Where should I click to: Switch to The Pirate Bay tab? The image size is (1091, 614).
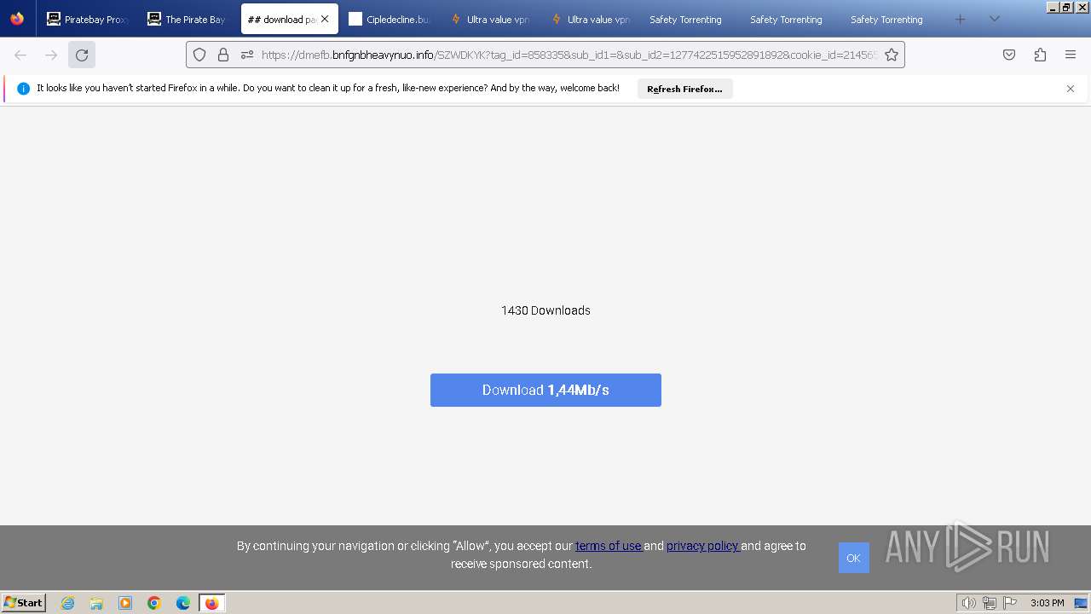coord(188,19)
